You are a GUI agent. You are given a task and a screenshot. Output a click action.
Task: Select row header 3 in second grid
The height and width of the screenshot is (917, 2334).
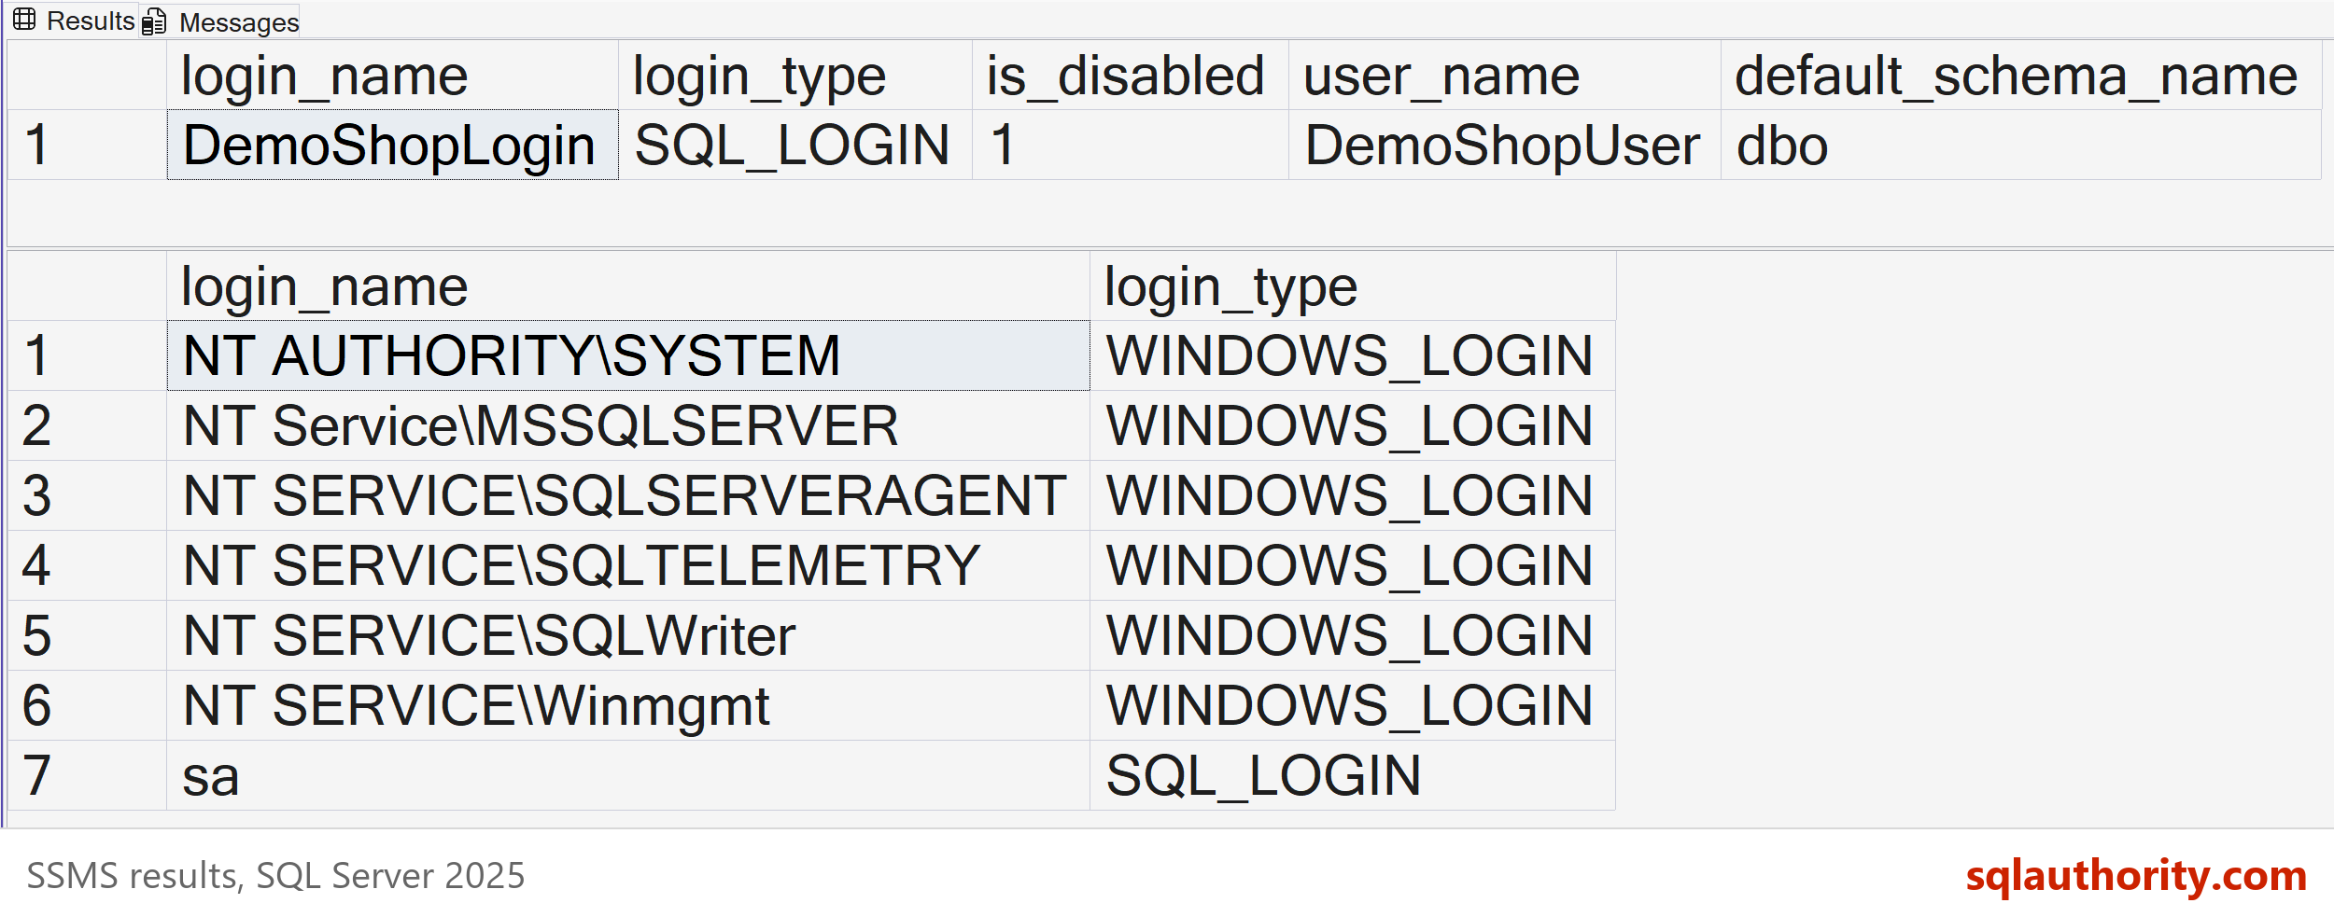[x=87, y=495]
